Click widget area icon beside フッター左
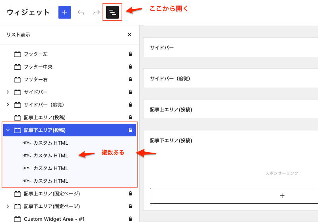 pyautogui.click(x=17, y=54)
